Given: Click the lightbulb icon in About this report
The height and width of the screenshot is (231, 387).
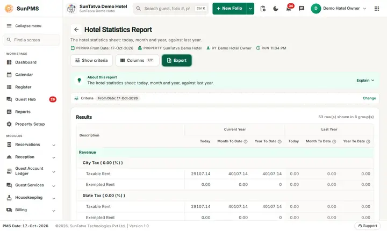Looking at the screenshot, I should point(79,80).
